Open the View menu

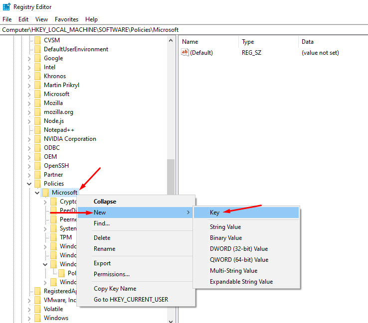(x=41, y=19)
